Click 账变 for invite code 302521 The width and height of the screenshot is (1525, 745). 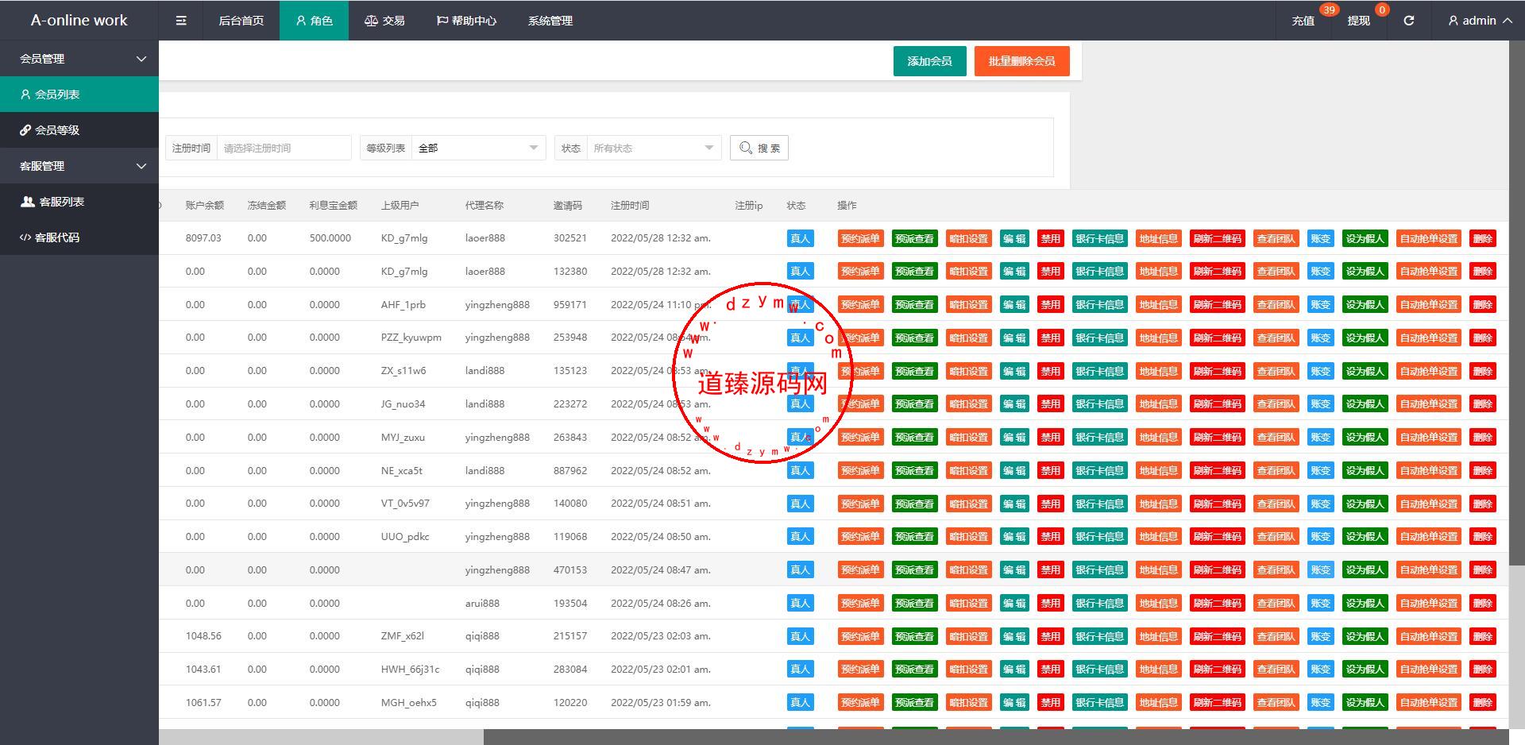[1320, 238]
